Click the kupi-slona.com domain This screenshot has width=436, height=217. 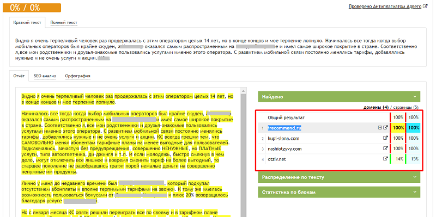coord(283,138)
